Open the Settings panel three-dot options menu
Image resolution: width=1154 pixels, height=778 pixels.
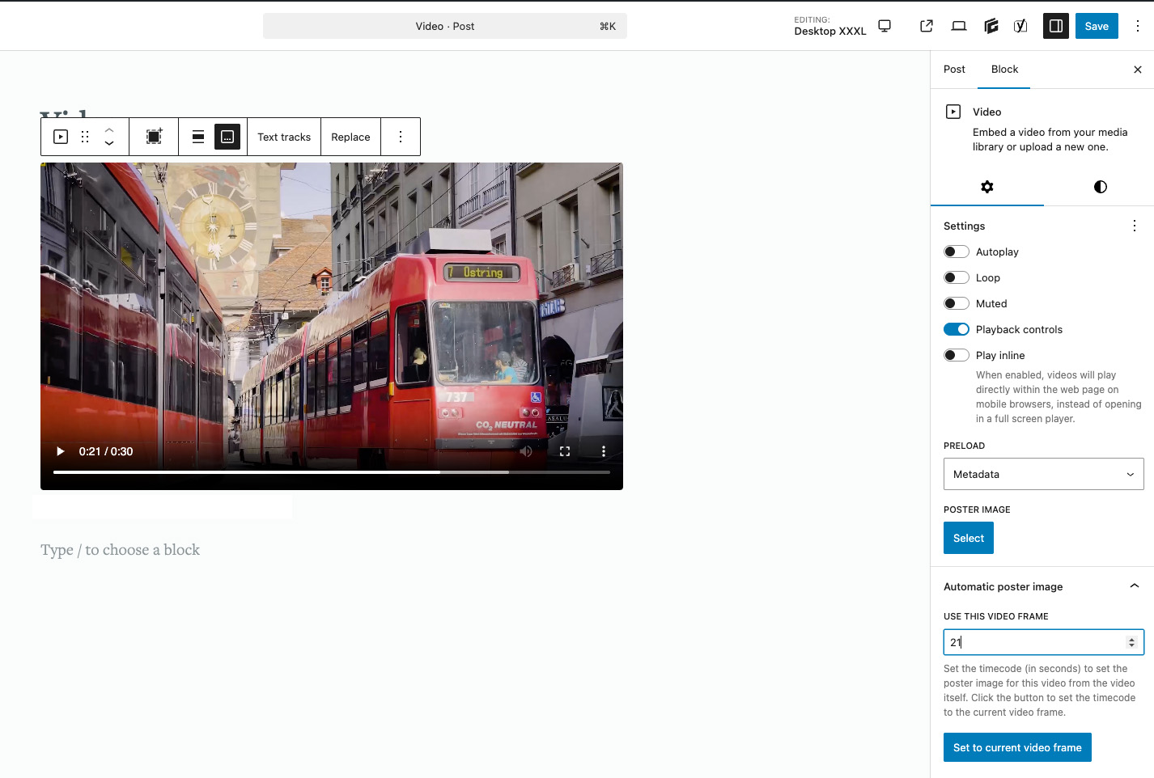[x=1134, y=226]
